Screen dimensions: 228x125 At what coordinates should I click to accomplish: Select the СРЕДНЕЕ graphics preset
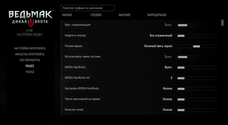[x=96, y=15]
